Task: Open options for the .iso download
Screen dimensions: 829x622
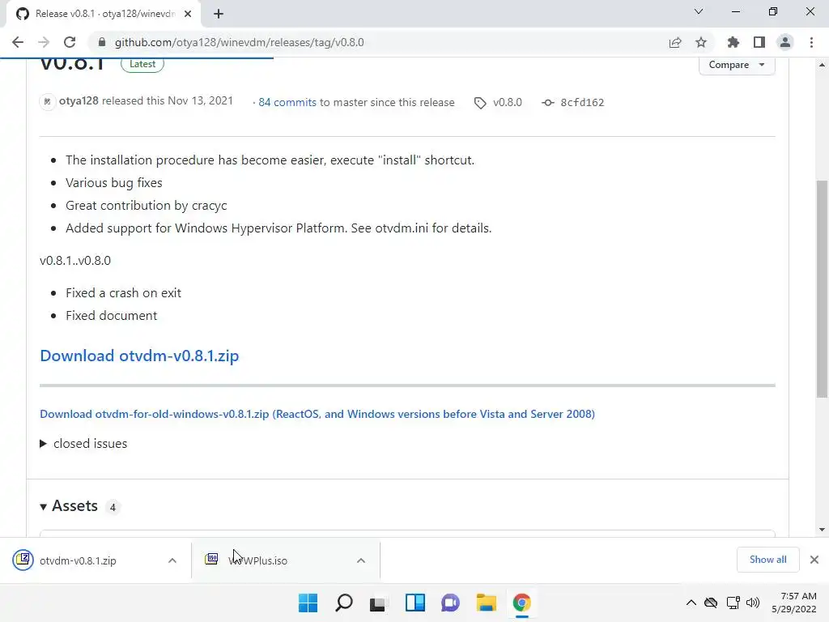Action: (x=360, y=560)
